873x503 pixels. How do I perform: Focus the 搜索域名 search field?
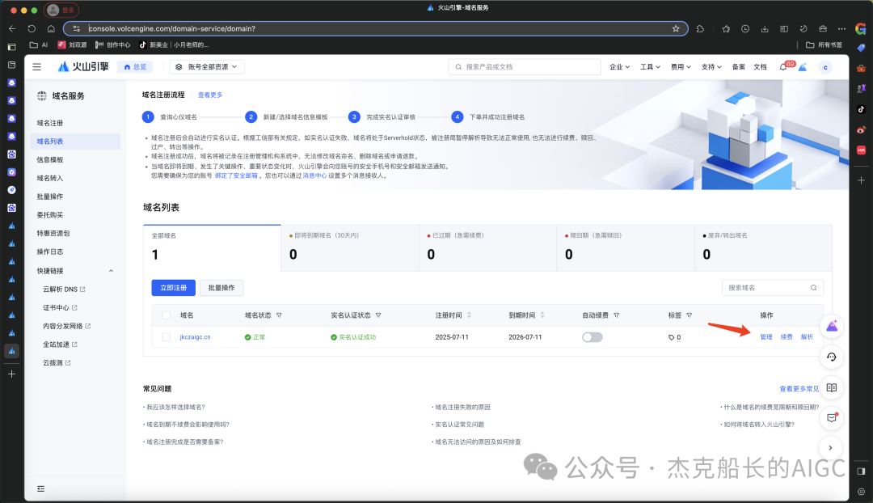point(773,288)
